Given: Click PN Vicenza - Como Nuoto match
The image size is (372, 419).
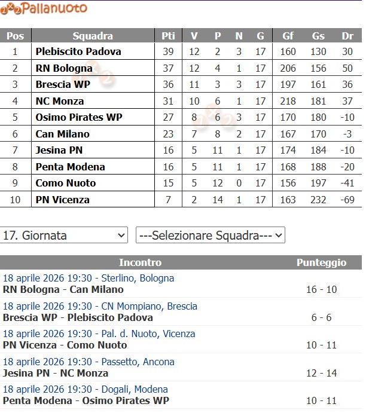Looking at the screenshot, I should pos(65,345).
